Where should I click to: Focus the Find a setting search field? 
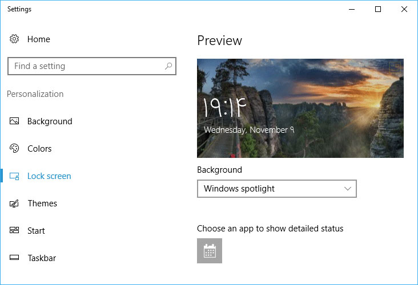86,66
